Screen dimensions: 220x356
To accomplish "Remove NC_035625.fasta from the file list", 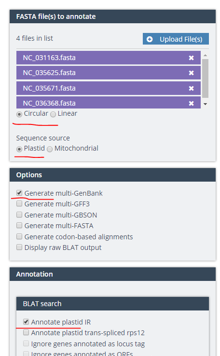I will [x=191, y=73].
